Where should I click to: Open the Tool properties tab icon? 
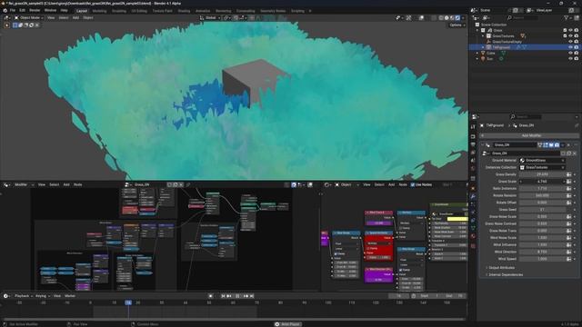point(473,127)
